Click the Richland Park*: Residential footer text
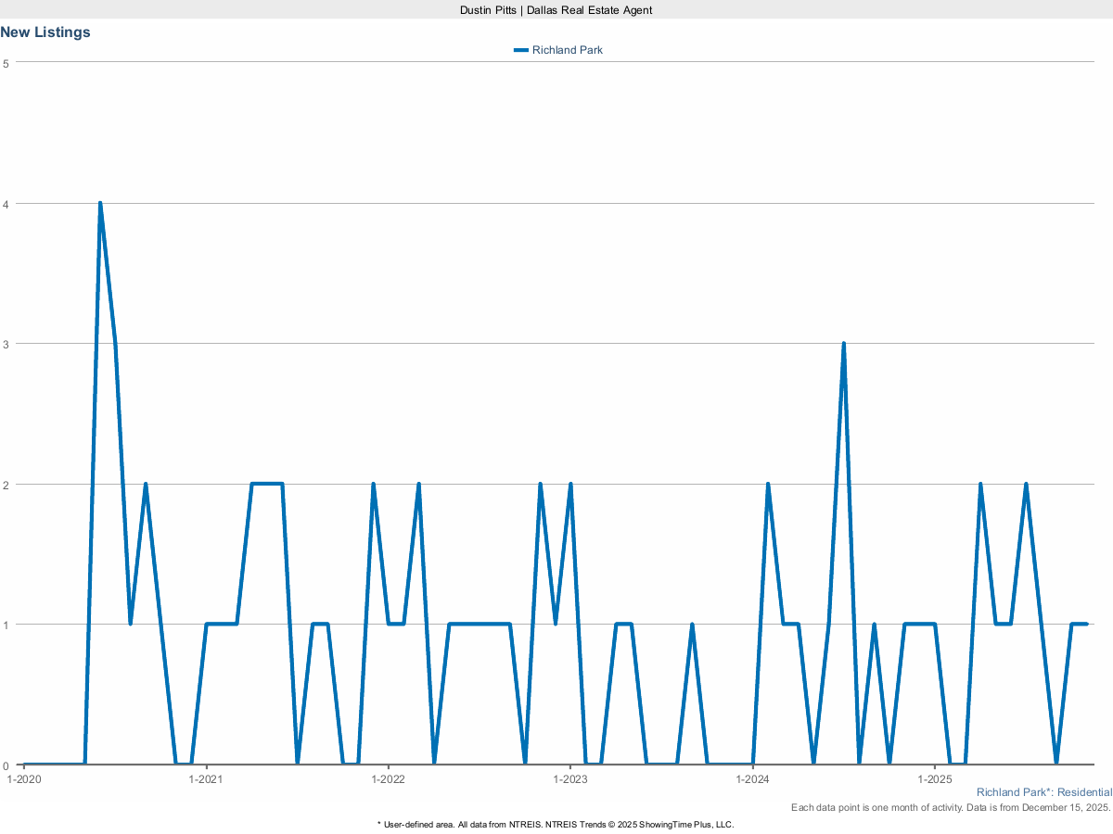 tap(1043, 793)
